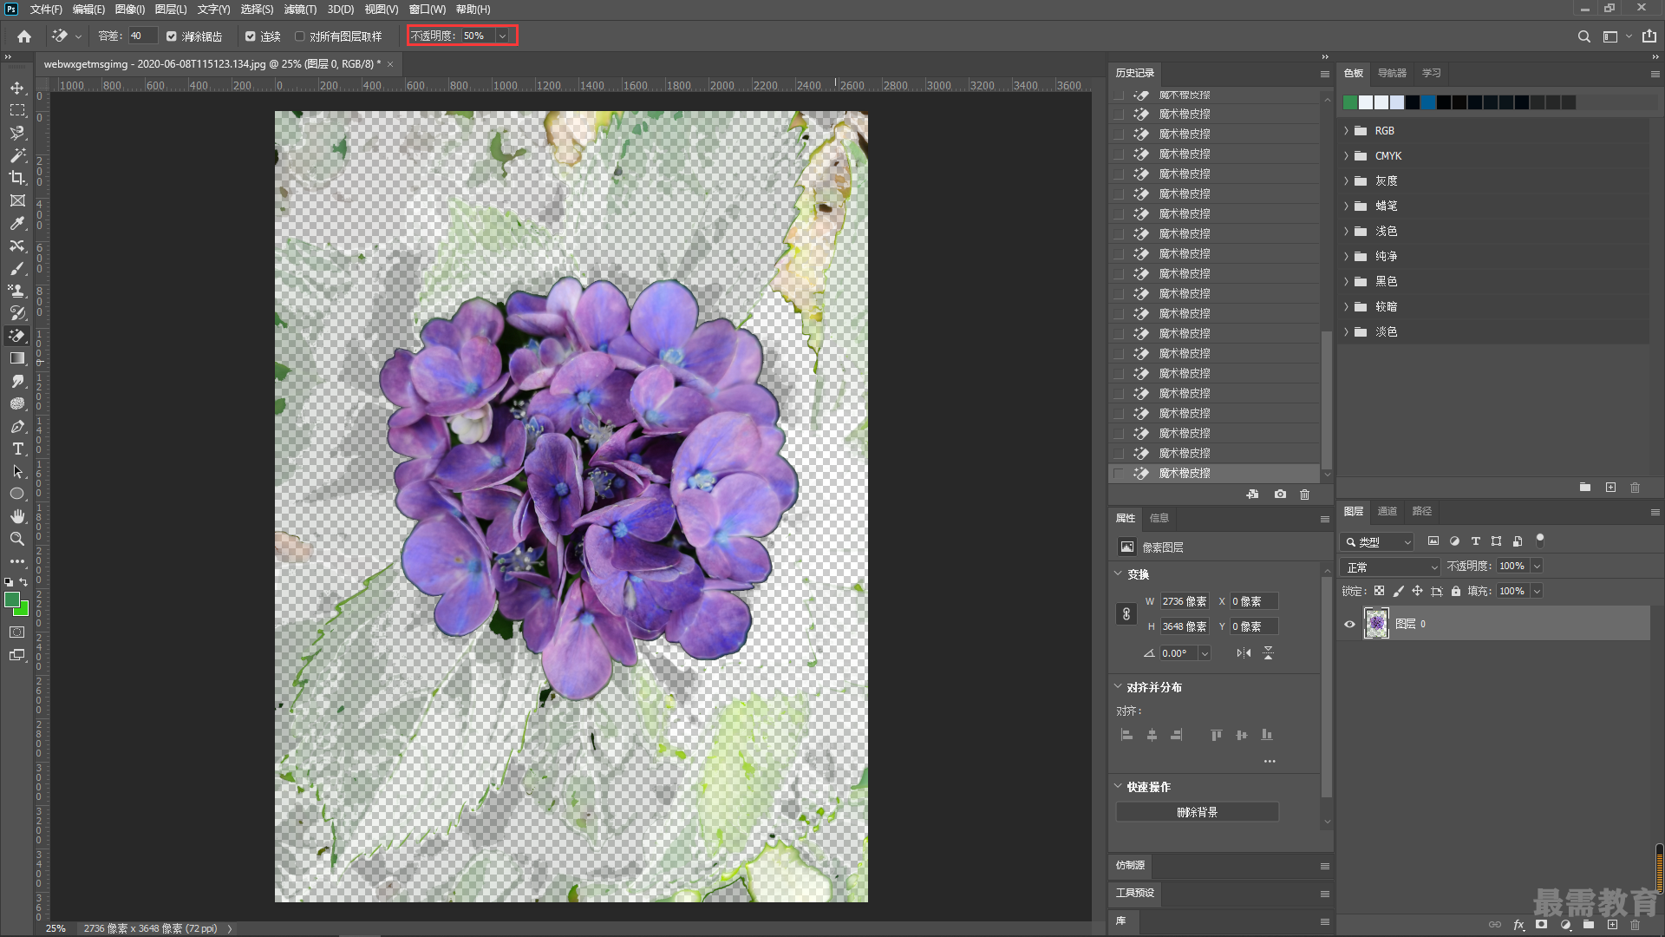Open the layer filter 类型 dropdown
The image size is (1665, 937).
[1377, 541]
